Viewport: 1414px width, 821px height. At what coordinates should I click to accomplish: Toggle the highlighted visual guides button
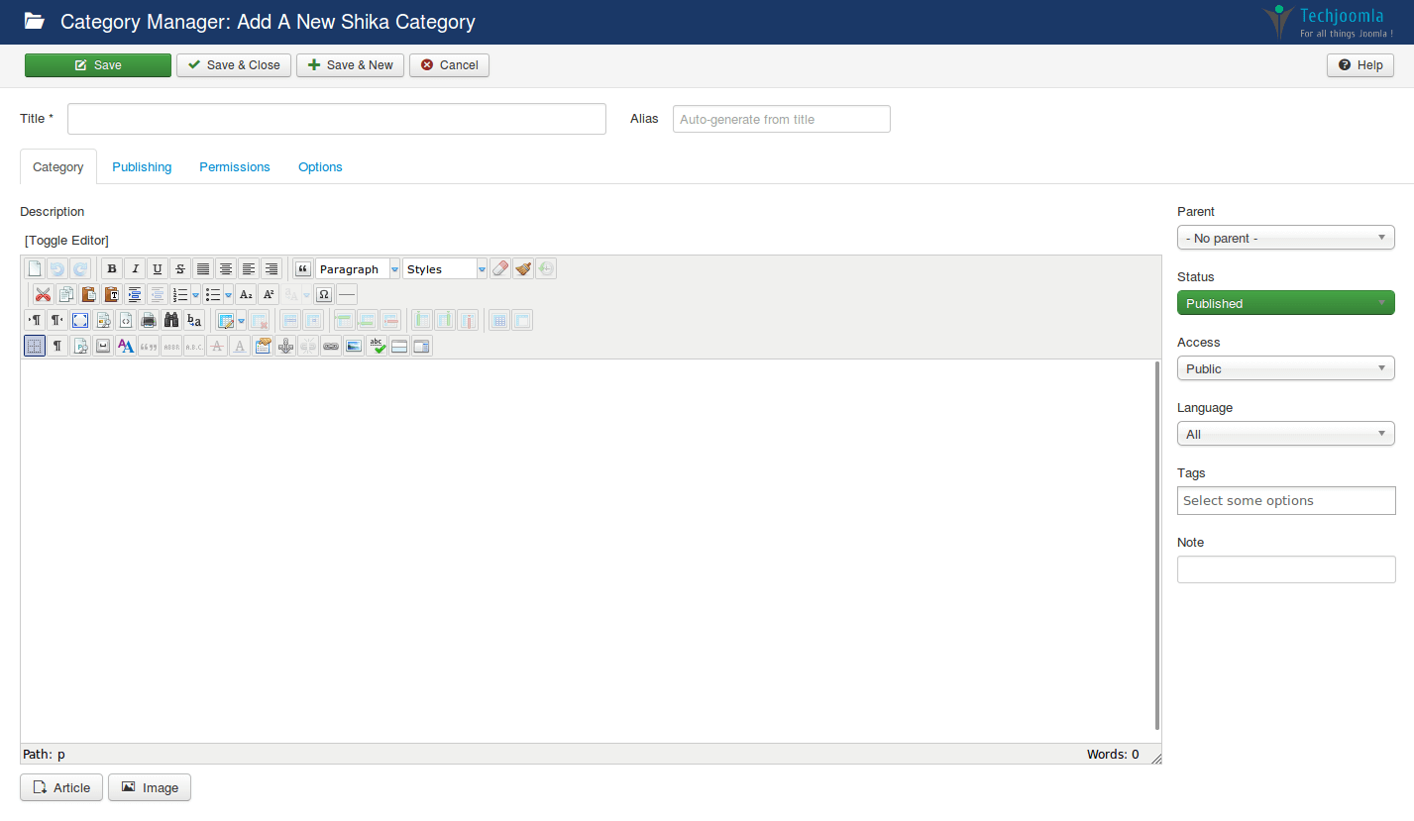(35, 346)
